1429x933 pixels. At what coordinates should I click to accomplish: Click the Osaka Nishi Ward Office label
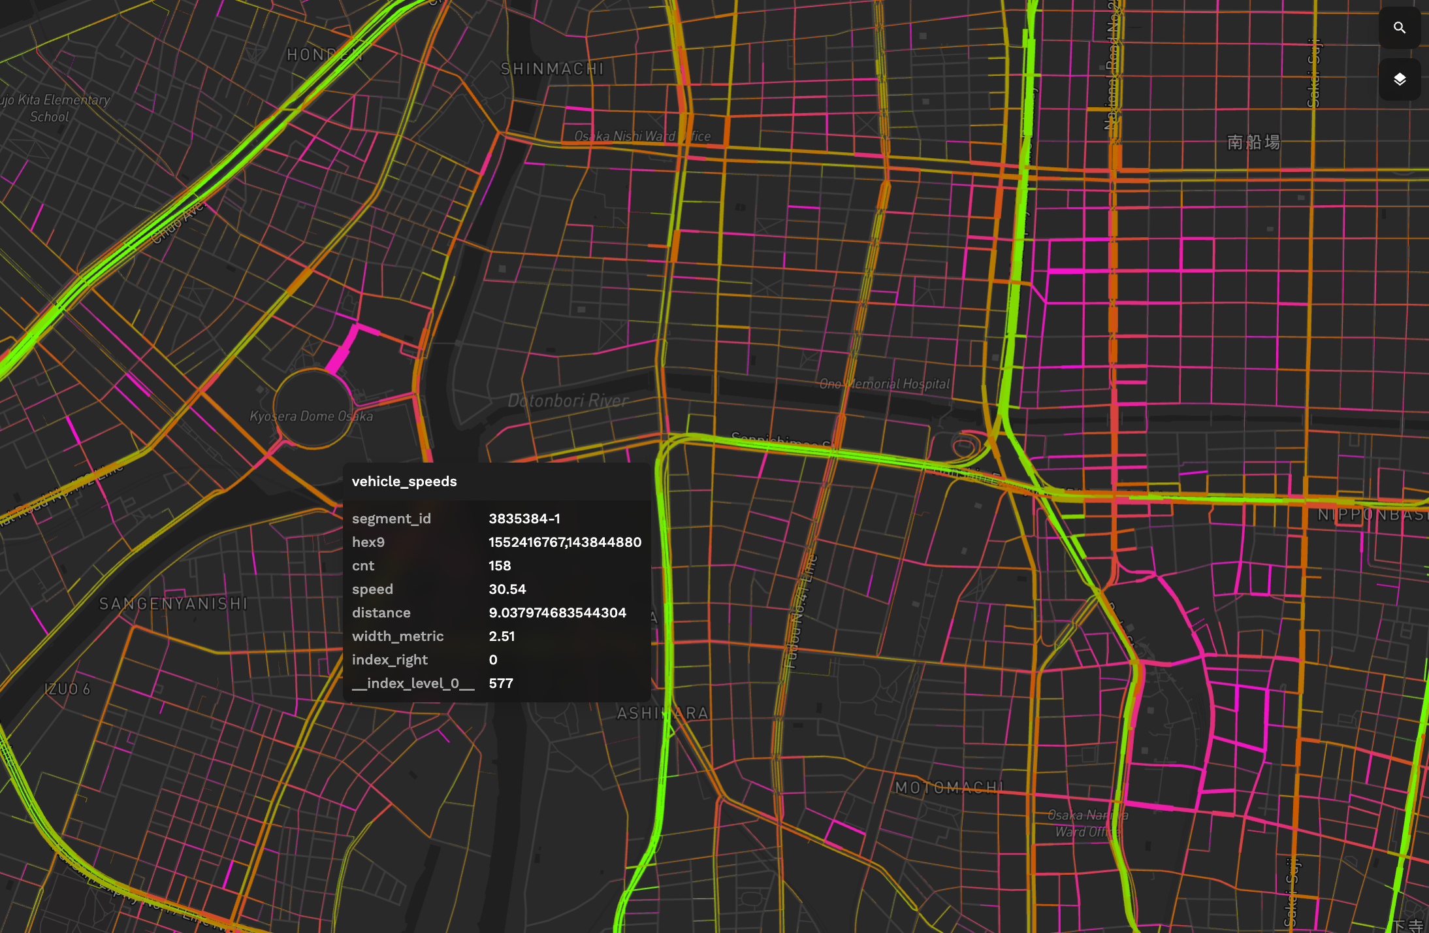tap(641, 136)
